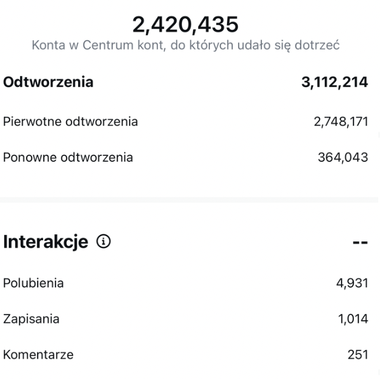This screenshot has height=380, width=380.
Task: Select the likes count 4,931
Action: [352, 283]
